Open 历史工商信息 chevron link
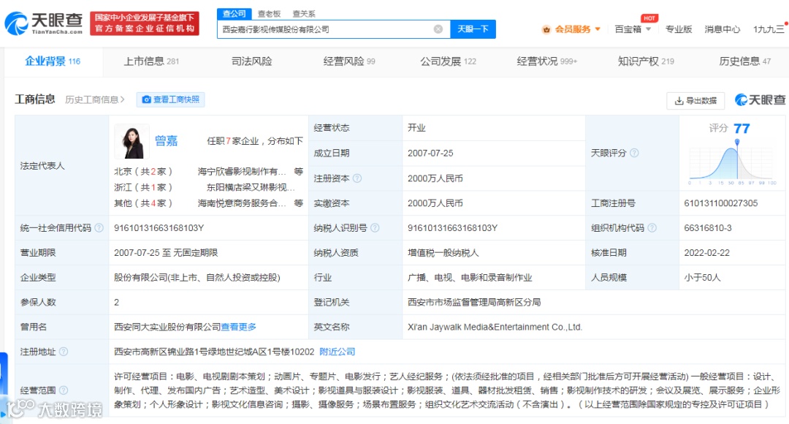The image size is (789, 424). 94,99
